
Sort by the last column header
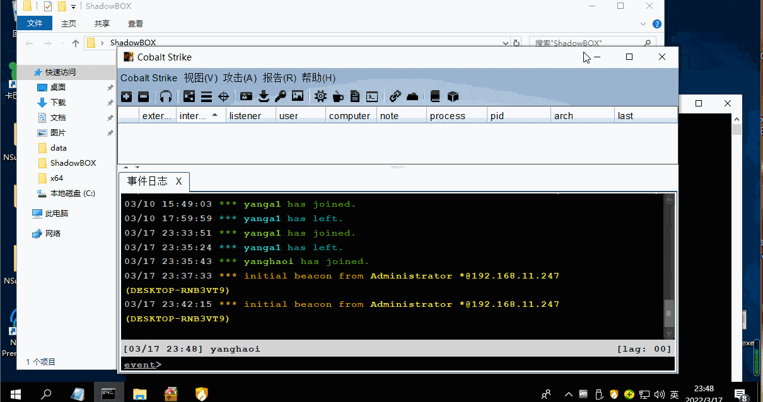tap(646, 116)
